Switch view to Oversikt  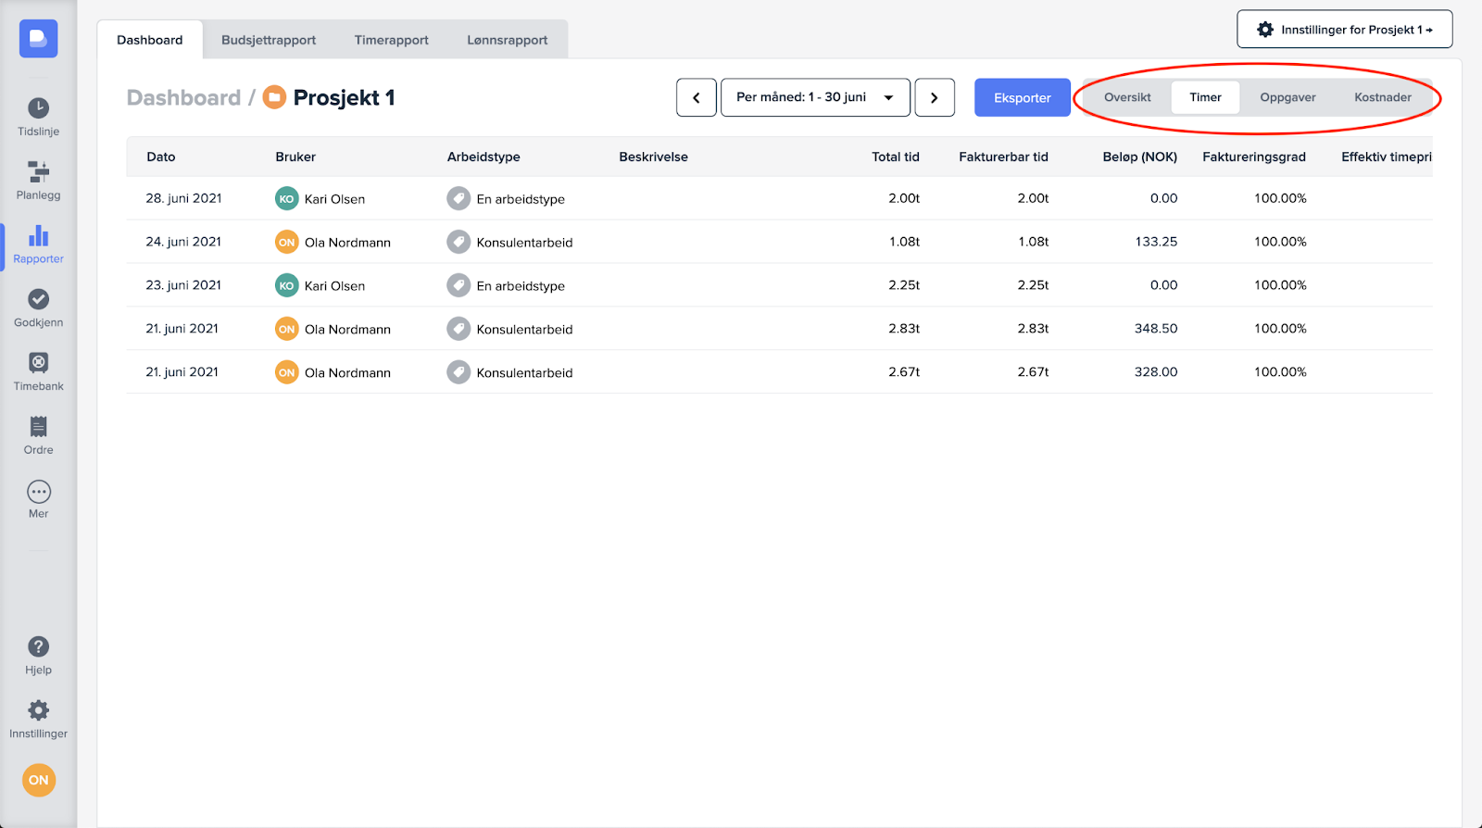[x=1127, y=97]
